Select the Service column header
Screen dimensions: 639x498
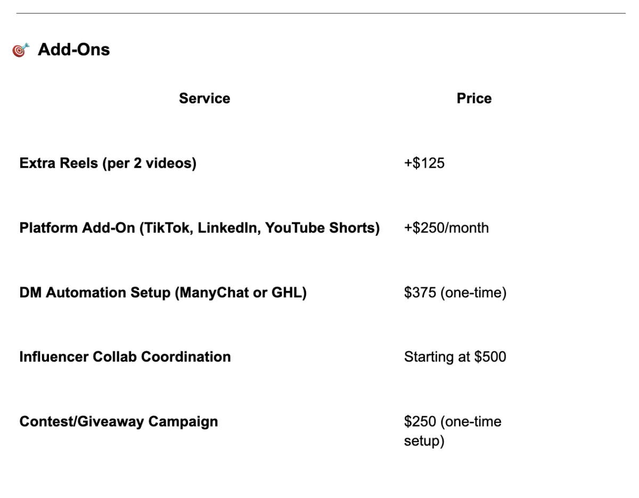point(204,98)
